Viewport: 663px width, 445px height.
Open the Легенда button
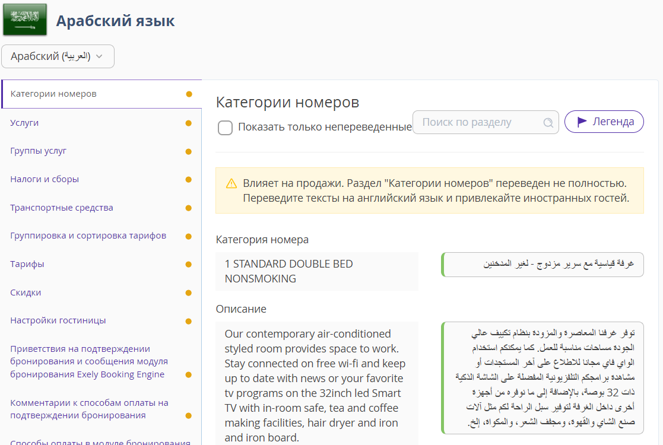[x=604, y=122]
